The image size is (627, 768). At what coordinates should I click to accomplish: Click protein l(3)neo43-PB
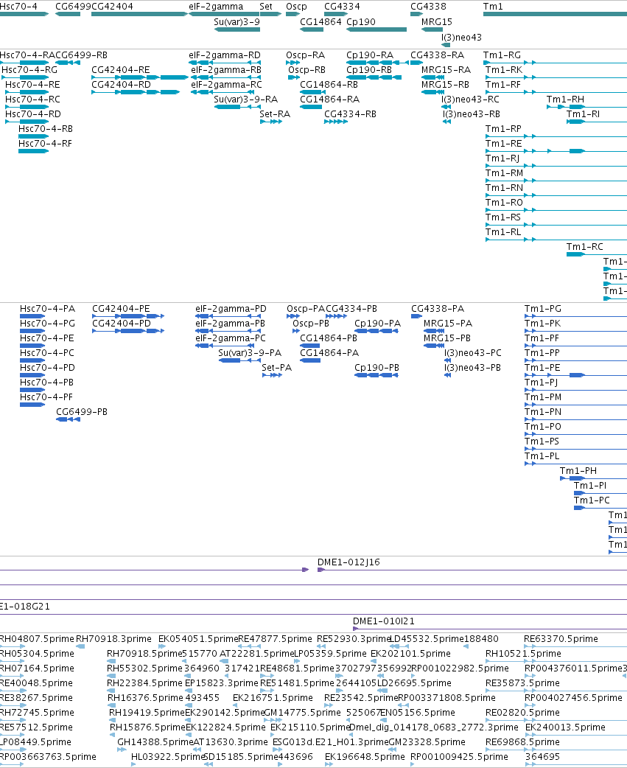pyautogui.click(x=472, y=367)
